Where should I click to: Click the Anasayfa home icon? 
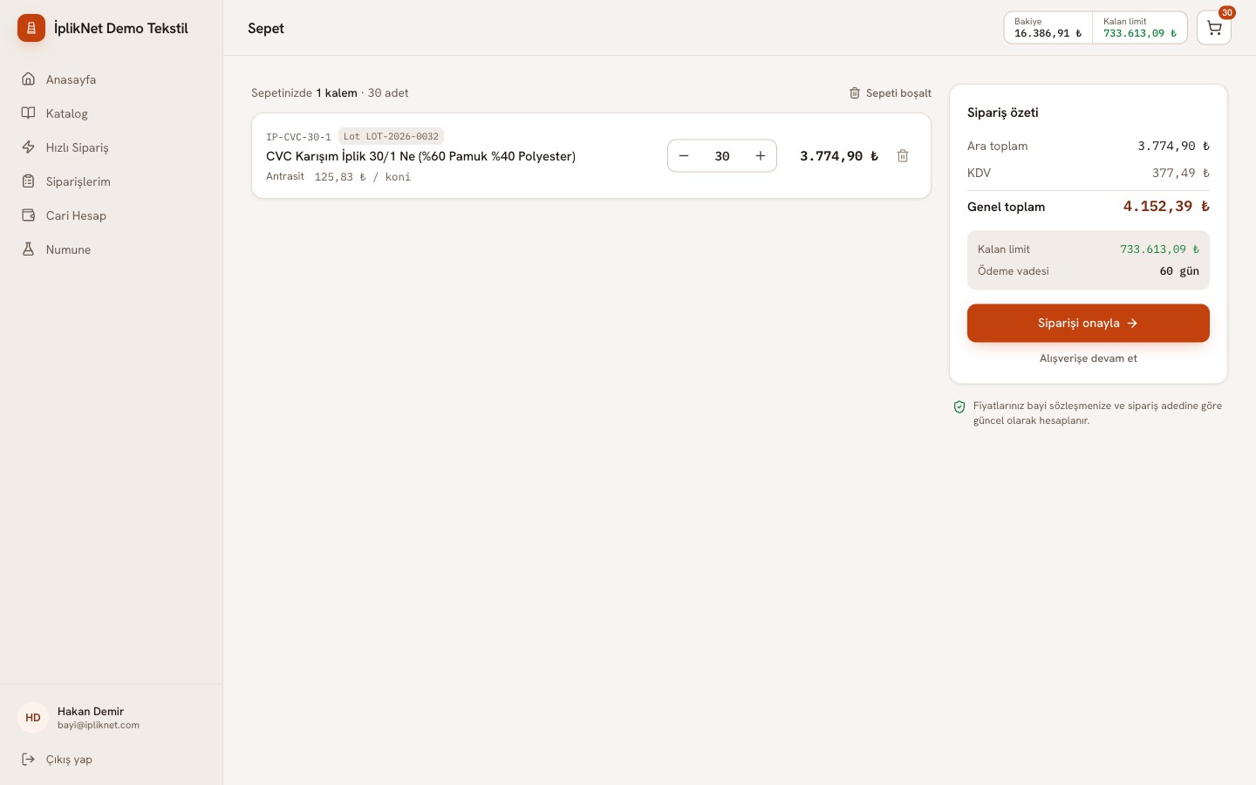click(29, 79)
